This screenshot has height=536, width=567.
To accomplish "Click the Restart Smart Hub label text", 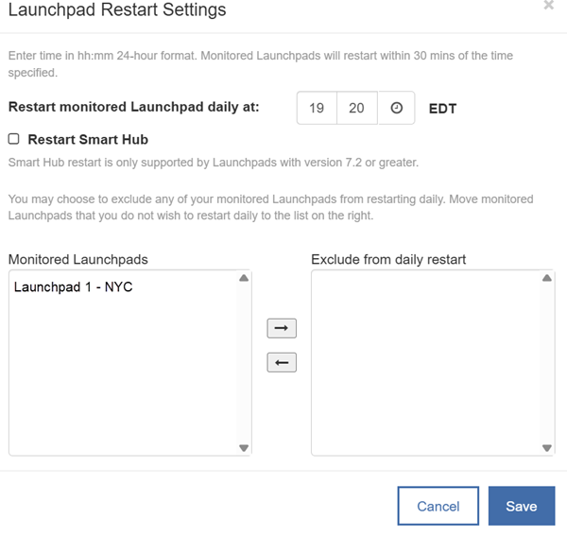I will (88, 139).
